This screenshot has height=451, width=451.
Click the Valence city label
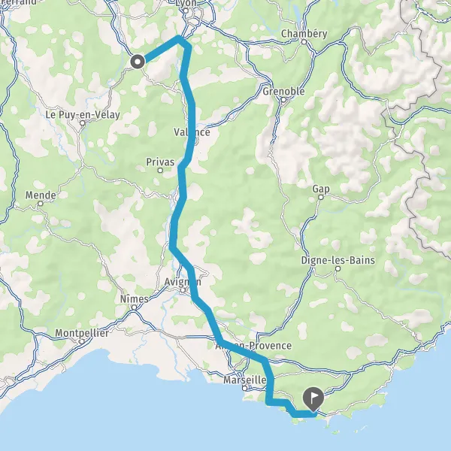[x=192, y=132]
